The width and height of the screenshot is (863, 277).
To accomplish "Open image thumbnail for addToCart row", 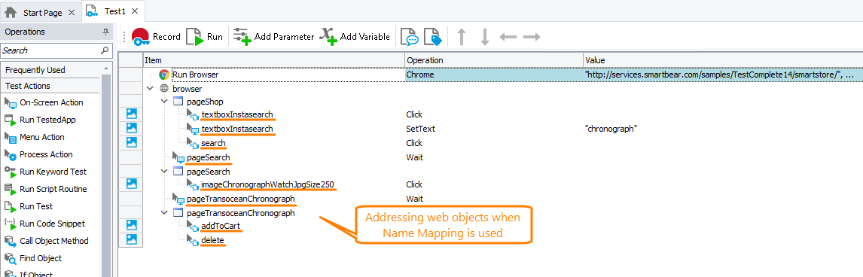I will pos(132,225).
